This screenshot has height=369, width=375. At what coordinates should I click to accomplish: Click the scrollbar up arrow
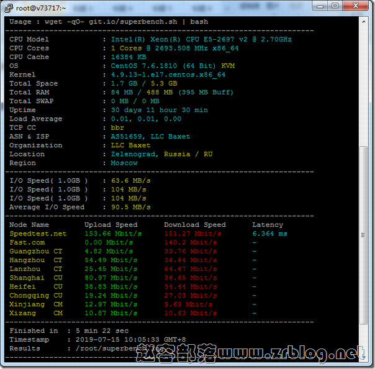click(364, 22)
